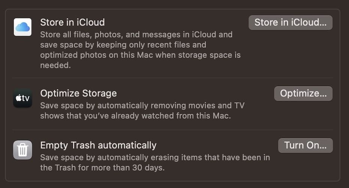Click the divider line above Empty Trash section
The height and width of the screenshot is (188, 349).
(176, 130)
